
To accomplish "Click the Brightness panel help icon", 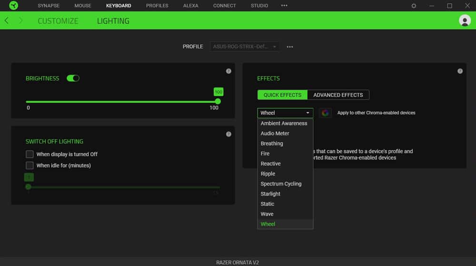I will [228, 71].
